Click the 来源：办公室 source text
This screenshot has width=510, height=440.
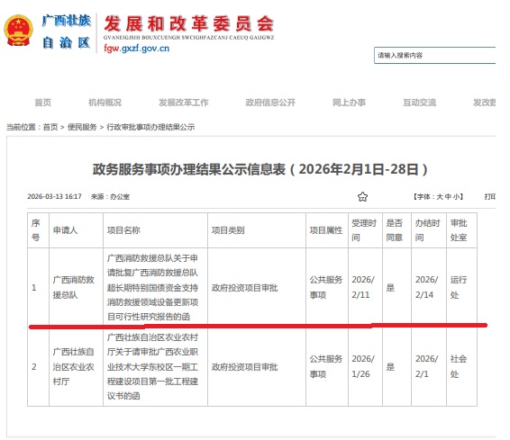(110, 197)
